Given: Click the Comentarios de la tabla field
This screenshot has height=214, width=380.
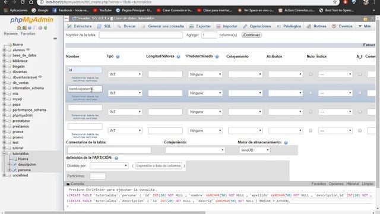Looking at the screenshot, I should [x=109, y=150].
